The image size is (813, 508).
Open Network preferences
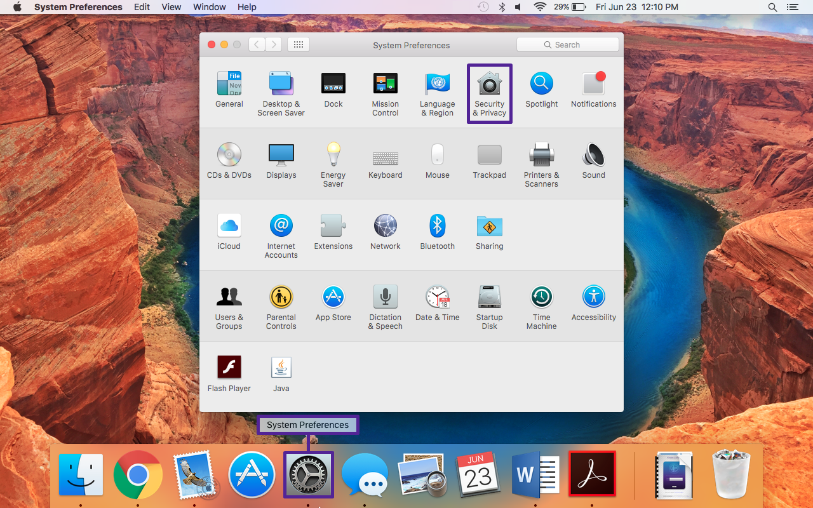tap(386, 232)
